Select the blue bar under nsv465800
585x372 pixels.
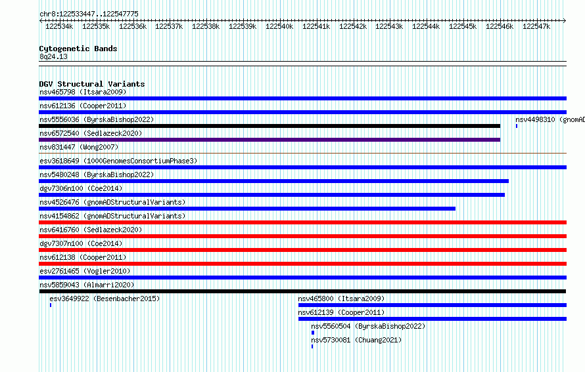pyautogui.click(x=433, y=305)
